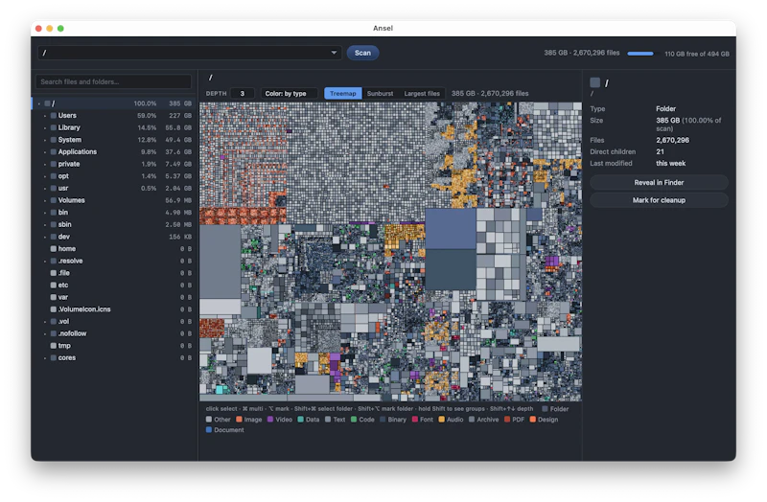
Task: Click the Font legend color swatch
Action: pyautogui.click(x=415, y=420)
